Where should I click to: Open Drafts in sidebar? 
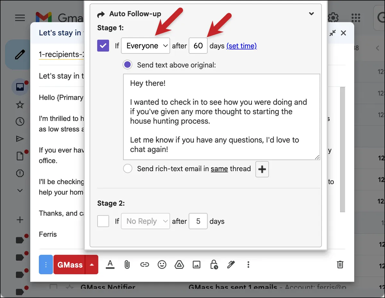[x=20, y=156]
